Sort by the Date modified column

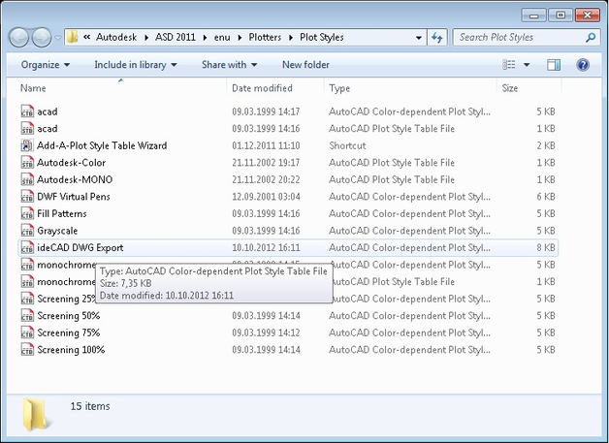pyautogui.click(x=262, y=88)
